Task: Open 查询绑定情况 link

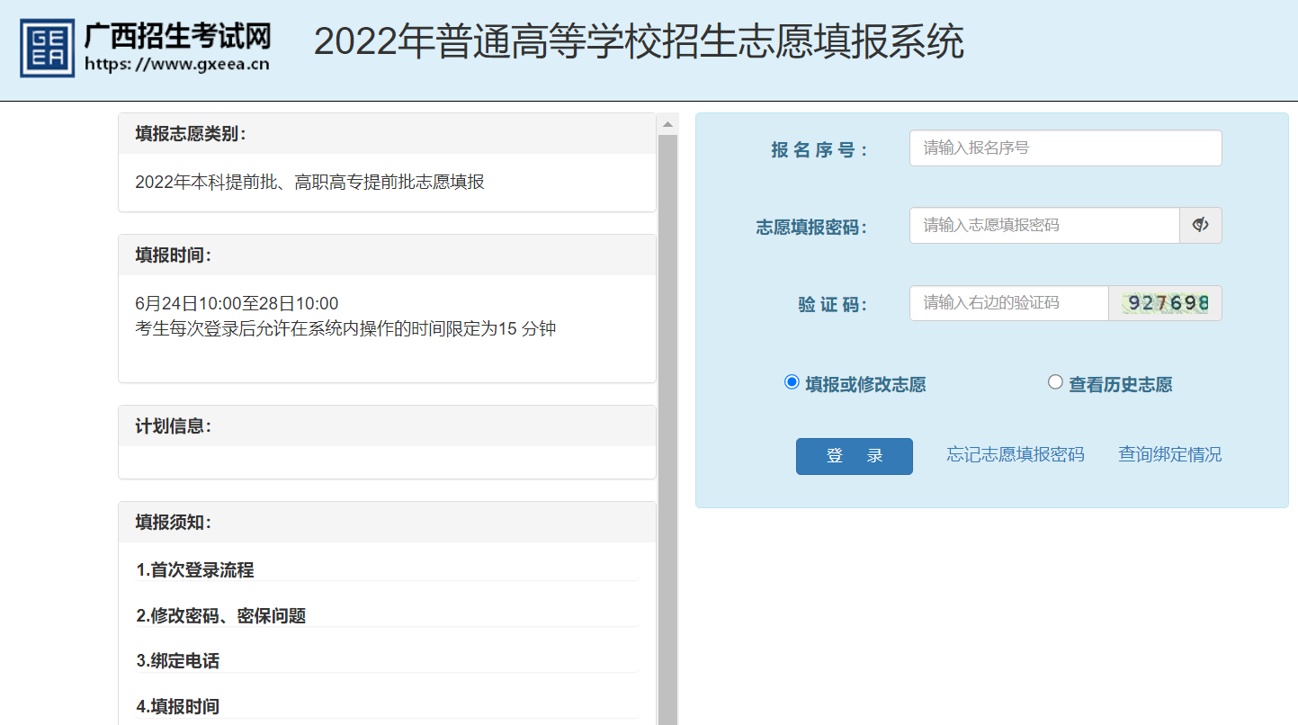Action: point(1169,455)
